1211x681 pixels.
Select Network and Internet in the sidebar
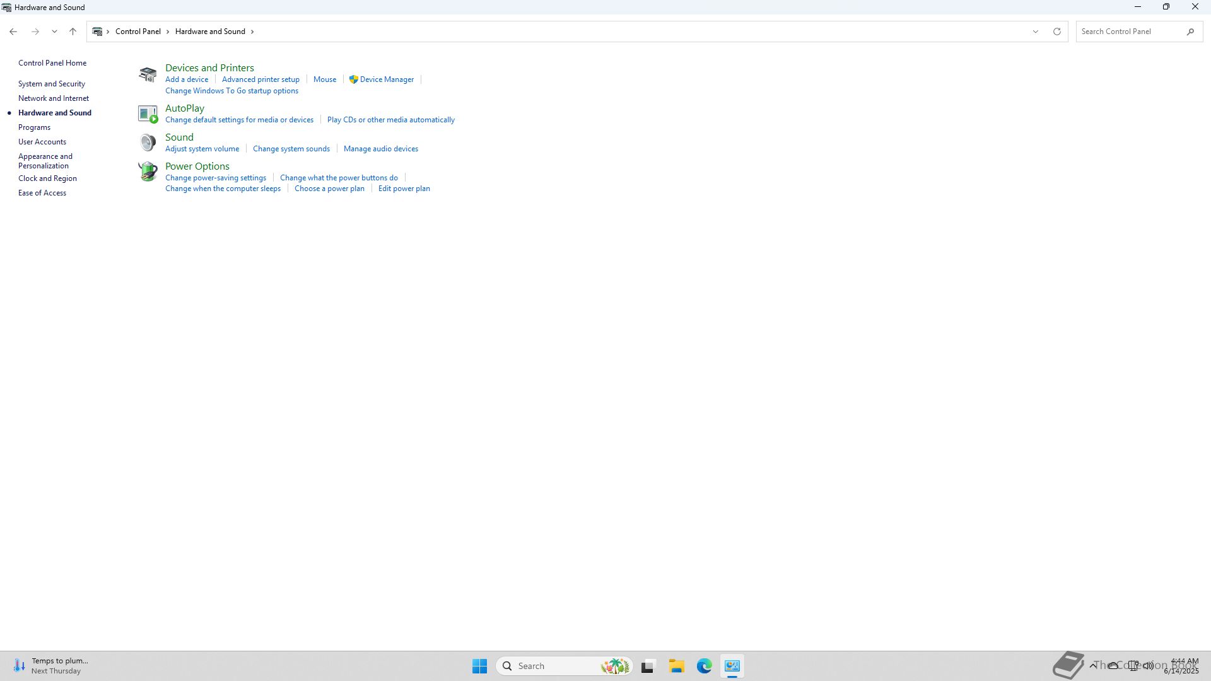pos(54,98)
